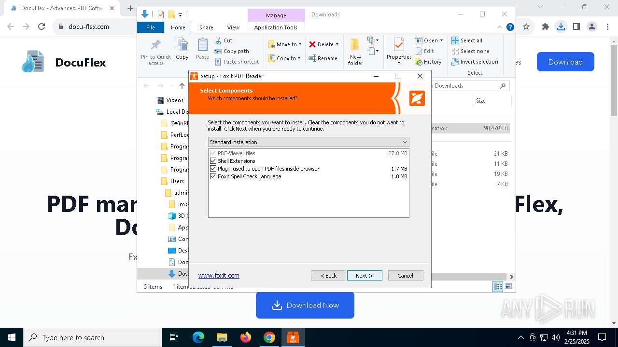618x347 pixels.
Task: Click Explorer up-arrow navigation icon
Action: [182, 86]
